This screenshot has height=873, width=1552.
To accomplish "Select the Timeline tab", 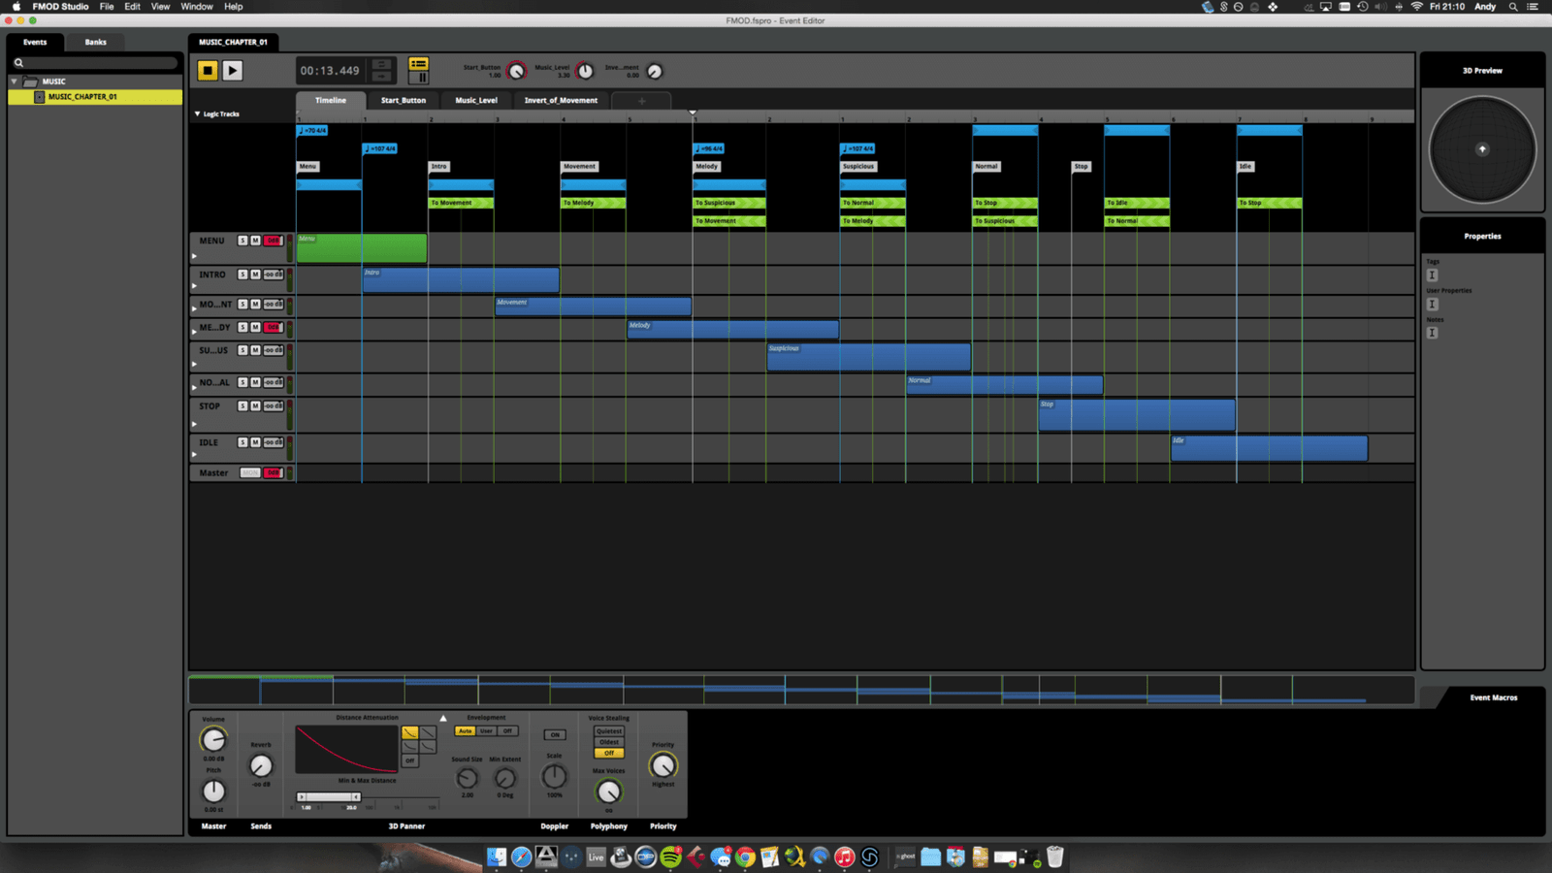I will tap(331, 100).
